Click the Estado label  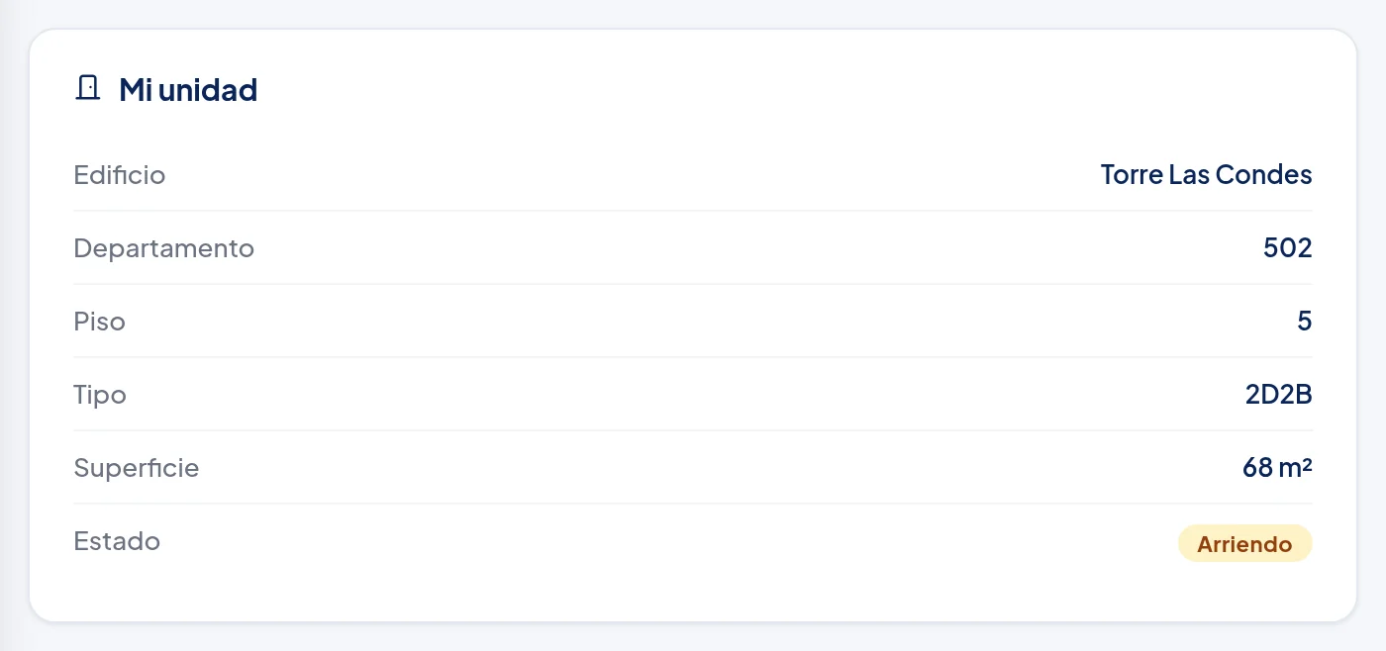(x=117, y=541)
